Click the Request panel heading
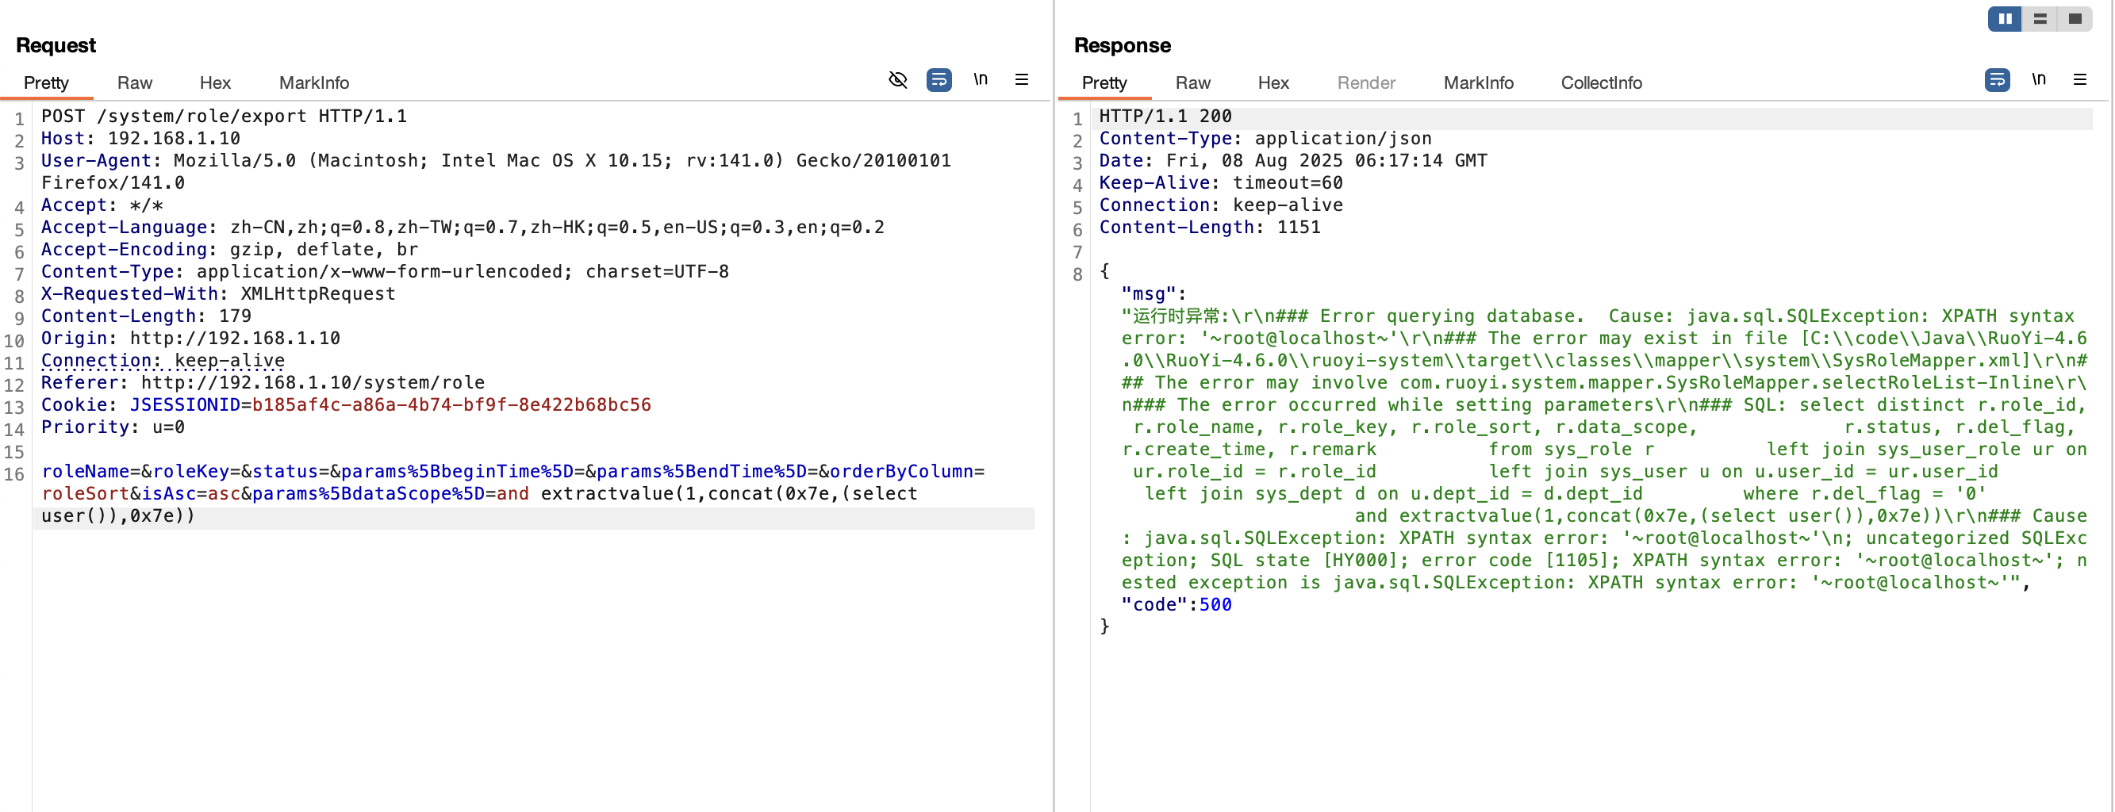The image size is (2115, 812). tap(56, 45)
